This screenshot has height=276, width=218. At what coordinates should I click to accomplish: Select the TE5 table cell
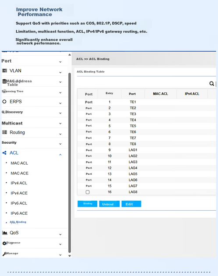(x=133, y=126)
